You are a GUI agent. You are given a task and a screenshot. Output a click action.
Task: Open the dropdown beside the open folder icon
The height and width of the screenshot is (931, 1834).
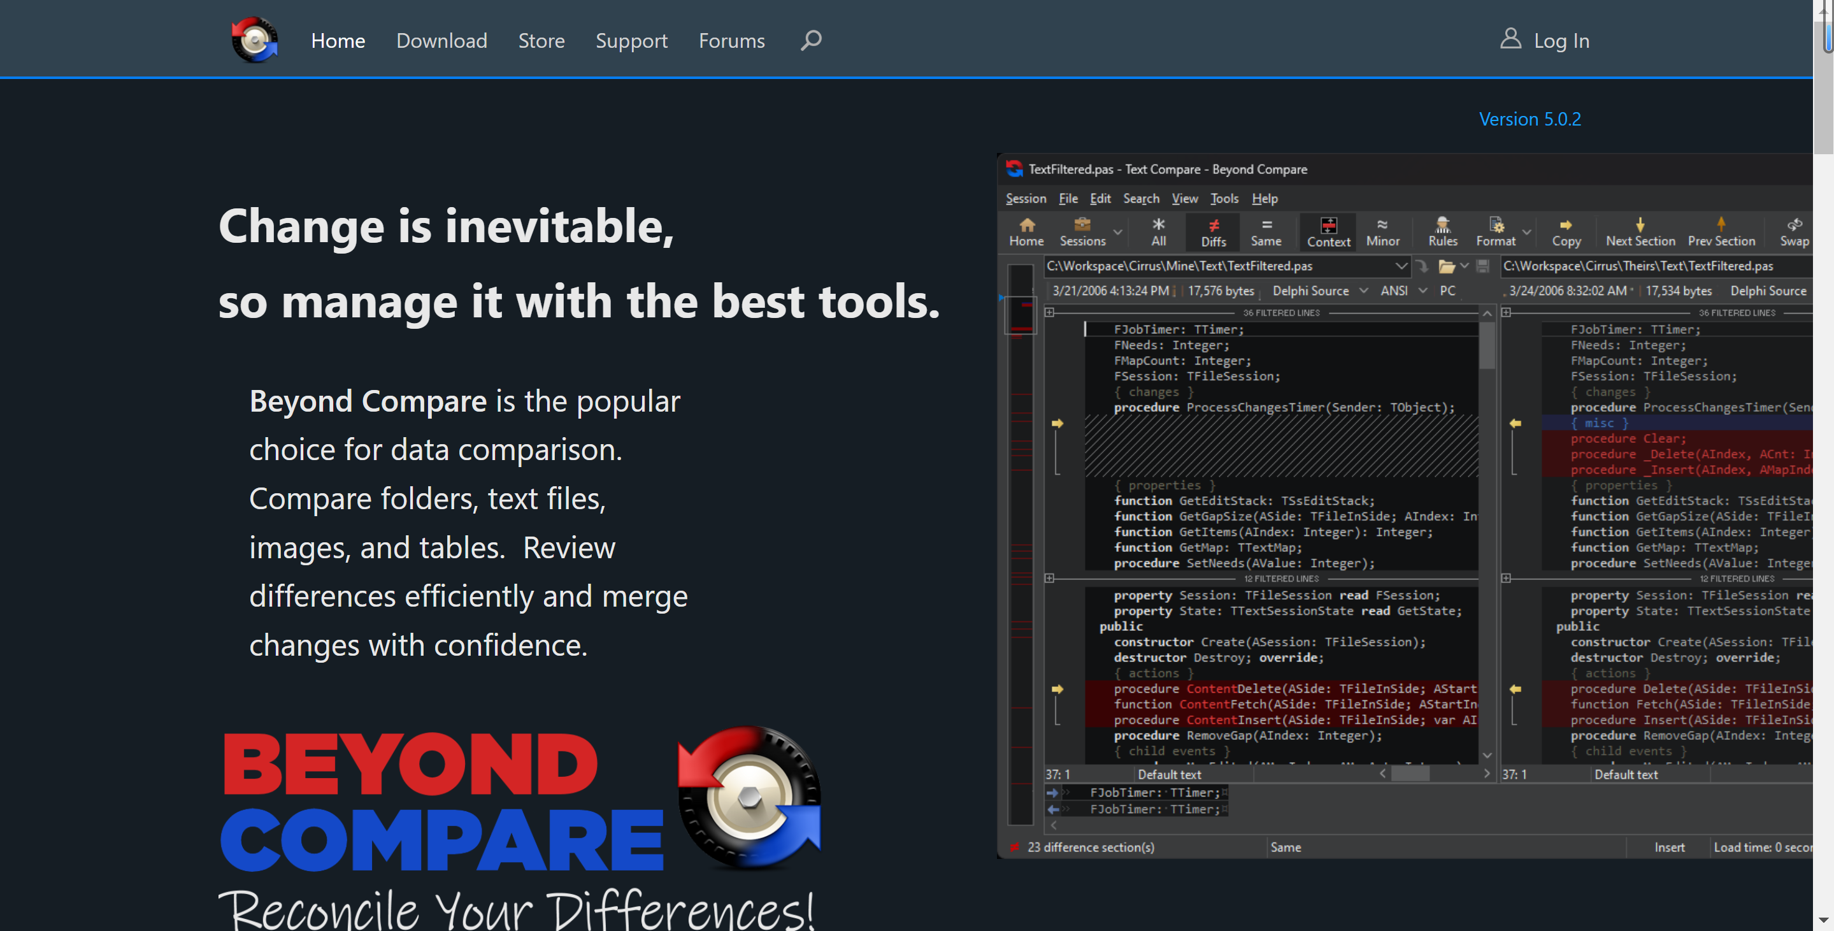(x=1465, y=266)
